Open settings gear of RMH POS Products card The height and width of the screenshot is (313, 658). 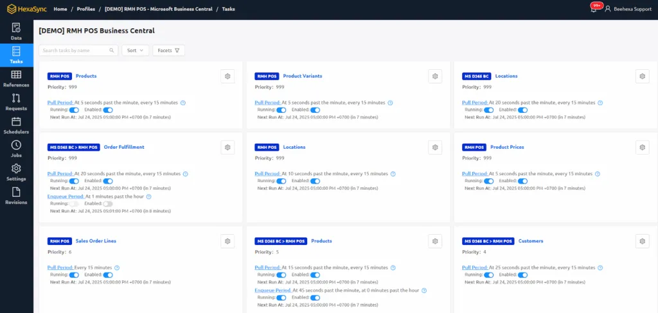(x=227, y=76)
